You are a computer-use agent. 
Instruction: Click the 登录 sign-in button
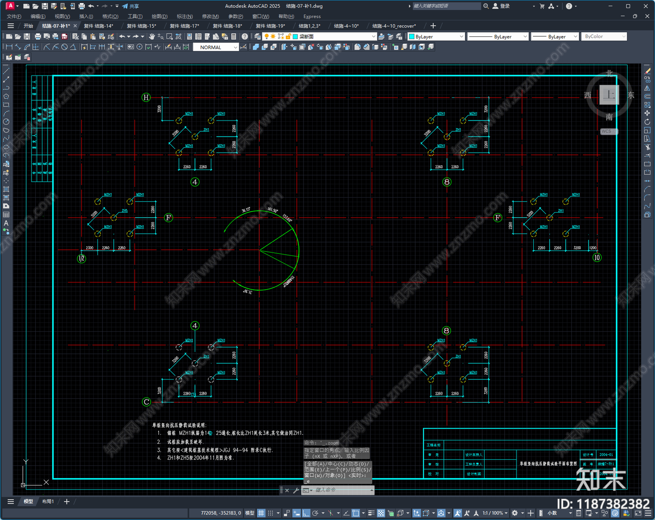pos(501,6)
